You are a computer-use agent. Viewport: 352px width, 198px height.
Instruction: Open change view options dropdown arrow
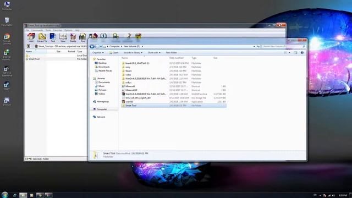point(289,53)
